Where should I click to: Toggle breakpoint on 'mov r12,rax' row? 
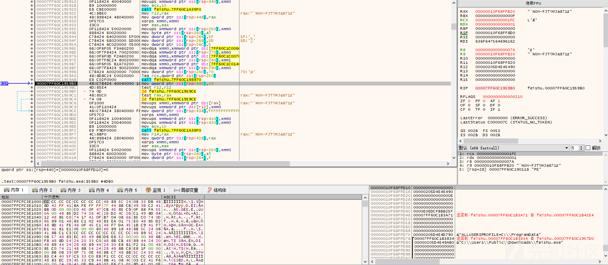coord(32,13)
